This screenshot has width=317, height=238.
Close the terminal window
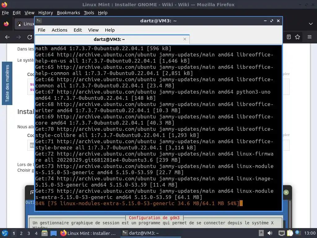(278, 21)
